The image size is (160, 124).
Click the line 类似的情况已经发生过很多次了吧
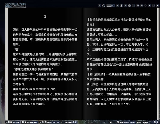point(35,89)
